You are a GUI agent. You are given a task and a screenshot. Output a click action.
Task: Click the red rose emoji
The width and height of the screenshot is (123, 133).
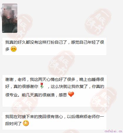[42, 86]
